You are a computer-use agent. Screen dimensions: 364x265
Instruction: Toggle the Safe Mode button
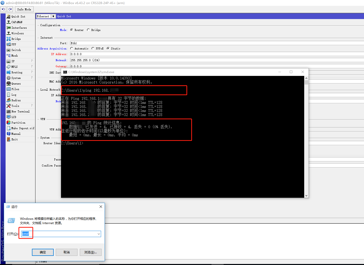pyautogui.click(x=24, y=9)
